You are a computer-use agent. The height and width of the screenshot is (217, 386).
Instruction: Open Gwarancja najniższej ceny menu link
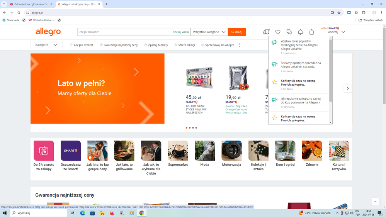[x=119, y=45]
